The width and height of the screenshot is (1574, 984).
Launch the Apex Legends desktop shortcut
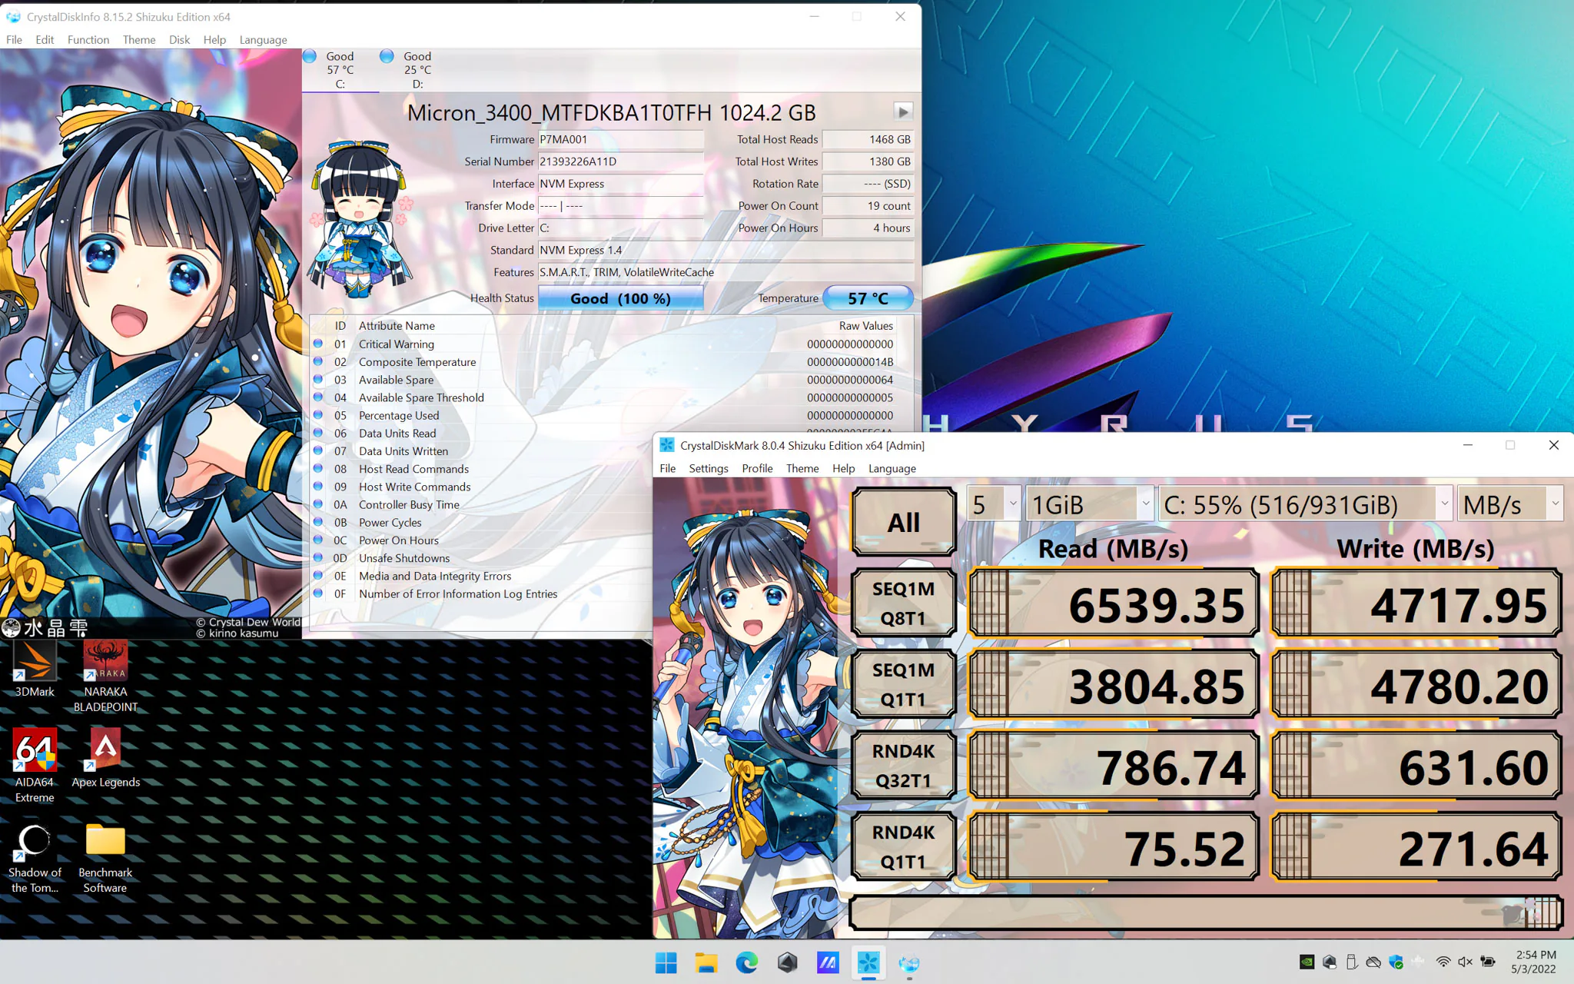point(105,758)
